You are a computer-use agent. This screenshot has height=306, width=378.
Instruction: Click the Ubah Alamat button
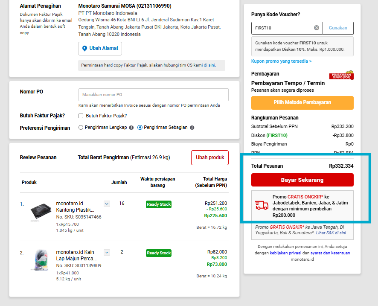click(100, 49)
